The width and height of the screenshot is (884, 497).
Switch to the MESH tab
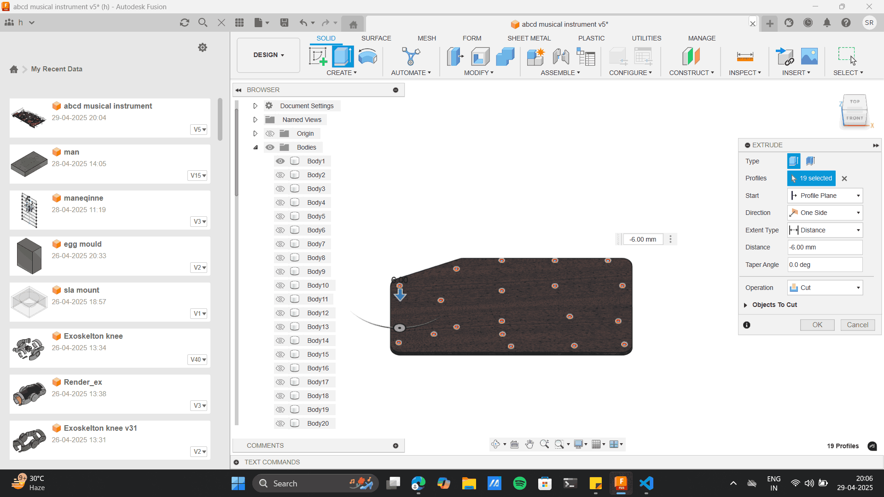pos(427,38)
